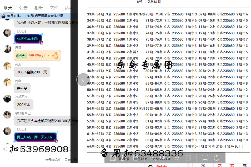The image size is (251, 167).
Task: Select the message 两三块钱一期一天200?
Action: (x=36, y=137)
